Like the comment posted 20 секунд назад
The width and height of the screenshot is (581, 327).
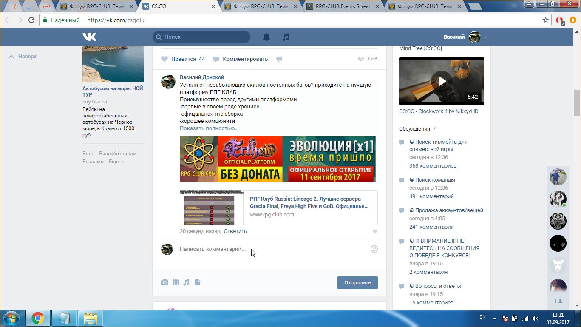pos(375,232)
